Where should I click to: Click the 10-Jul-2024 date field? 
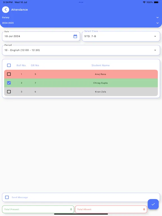41,36
